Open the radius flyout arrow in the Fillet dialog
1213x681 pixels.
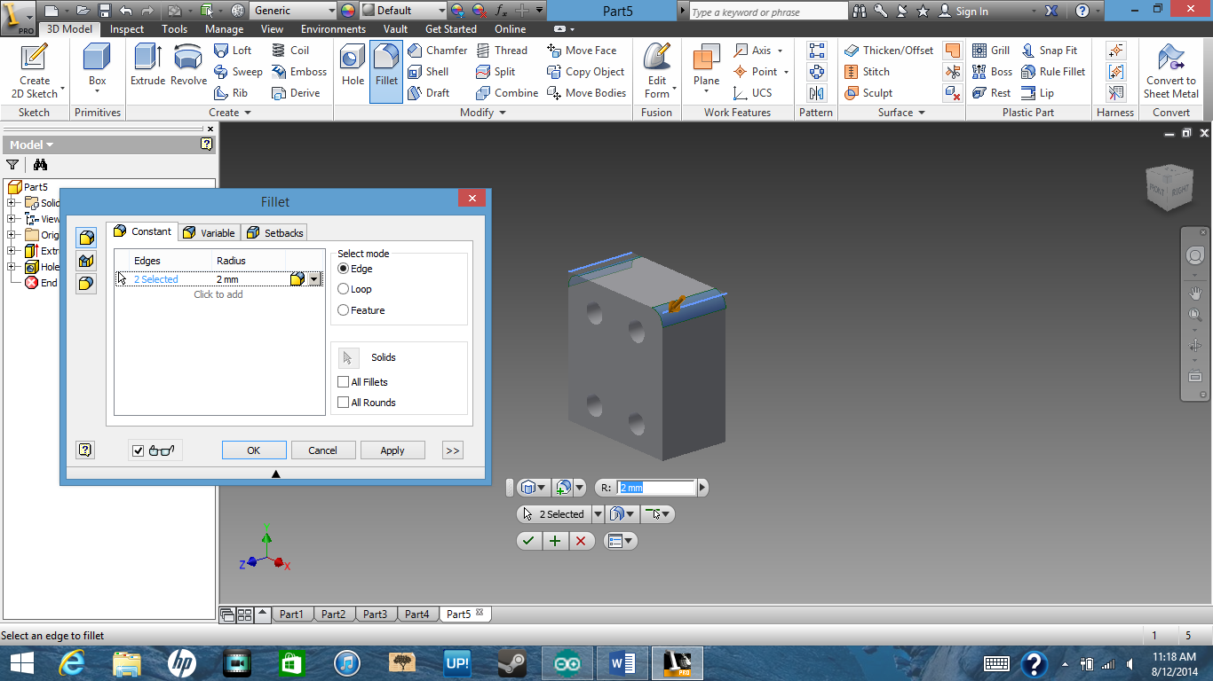pos(315,278)
